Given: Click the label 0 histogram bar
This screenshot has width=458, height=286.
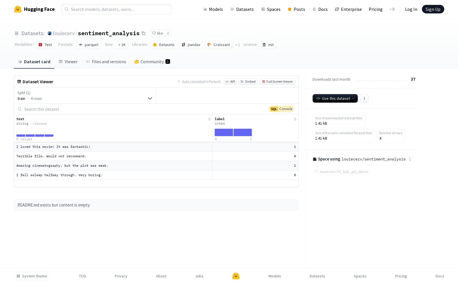Looking at the screenshot, I should point(224,132).
